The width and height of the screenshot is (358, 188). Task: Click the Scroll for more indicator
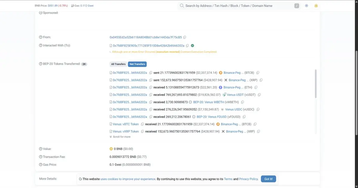120,137
